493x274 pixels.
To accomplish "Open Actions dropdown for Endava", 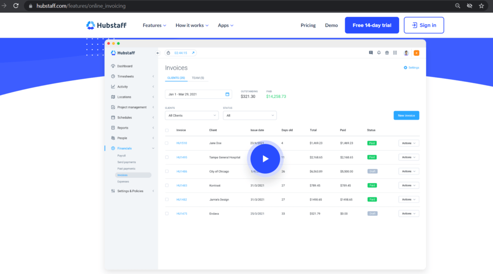I will click(409, 214).
